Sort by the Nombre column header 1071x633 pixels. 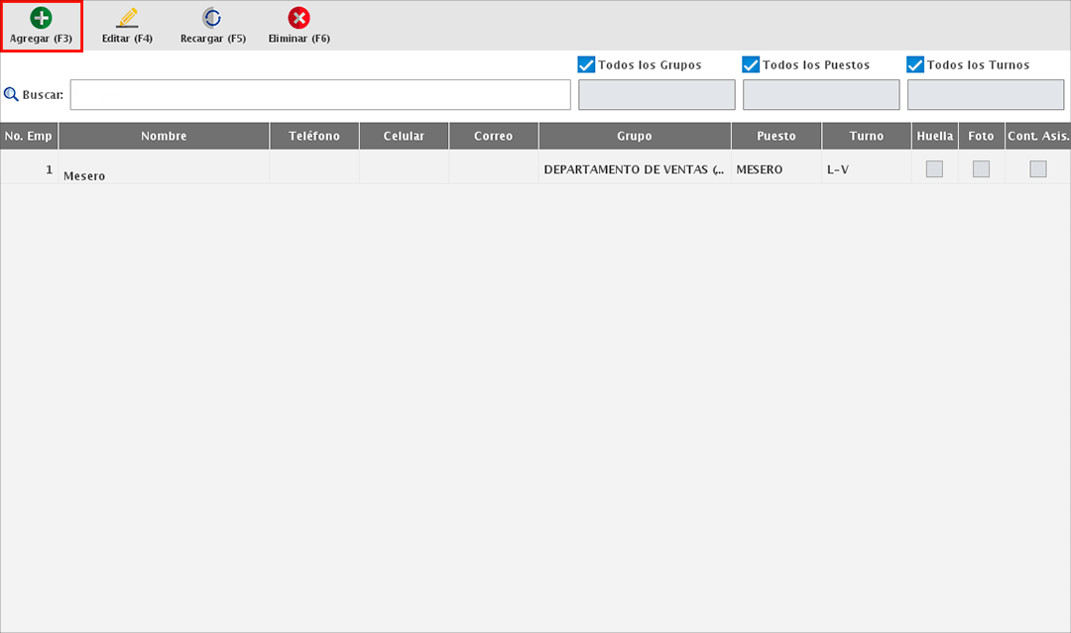(x=164, y=137)
